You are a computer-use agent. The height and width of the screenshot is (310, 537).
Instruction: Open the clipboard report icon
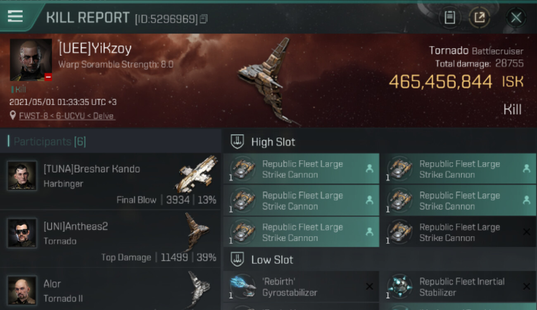click(x=449, y=17)
